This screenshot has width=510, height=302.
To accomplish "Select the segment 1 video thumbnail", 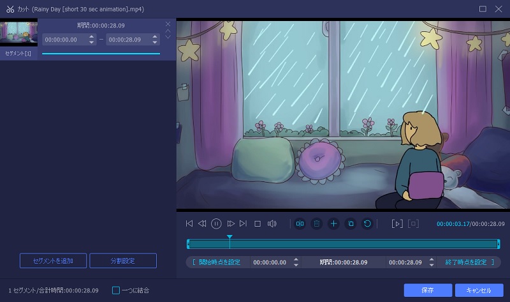I will (x=19, y=33).
